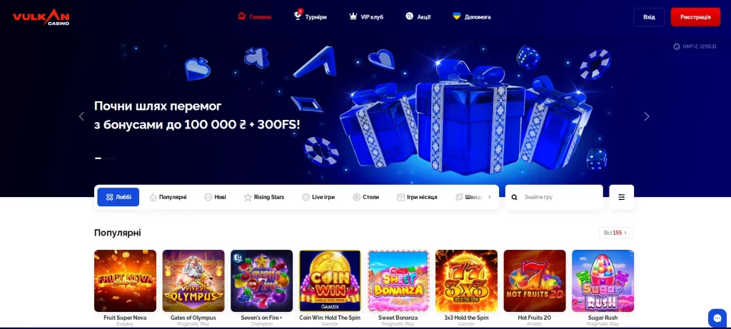
Task: Open the Sweet Bonanza game thumbnail
Action: pyautogui.click(x=398, y=281)
